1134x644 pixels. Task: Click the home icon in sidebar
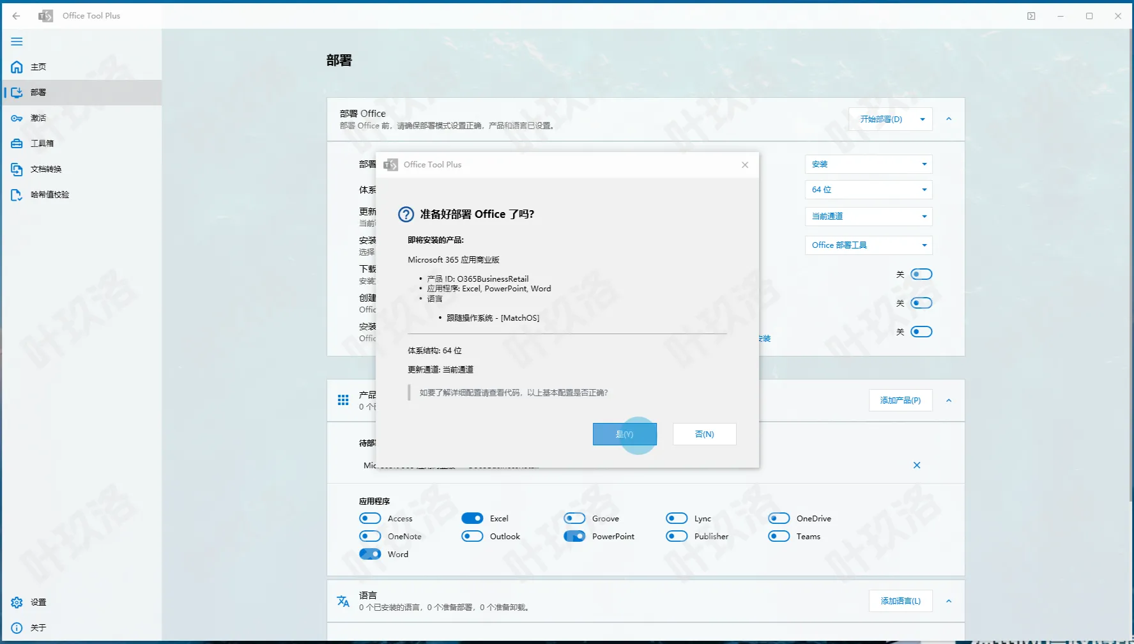click(17, 67)
